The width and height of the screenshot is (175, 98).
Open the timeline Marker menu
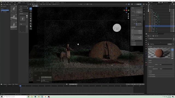tap(16, 84)
